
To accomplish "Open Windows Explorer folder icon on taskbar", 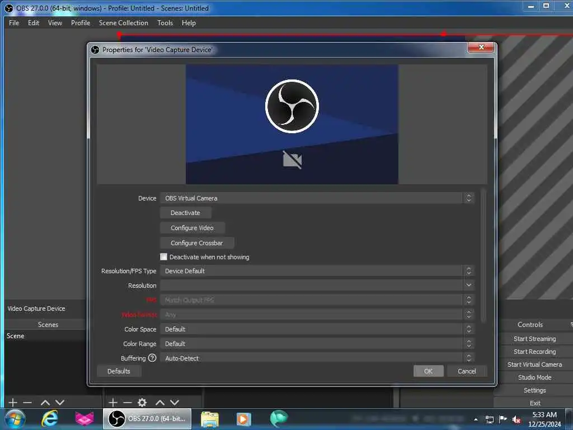I will pos(210,419).
